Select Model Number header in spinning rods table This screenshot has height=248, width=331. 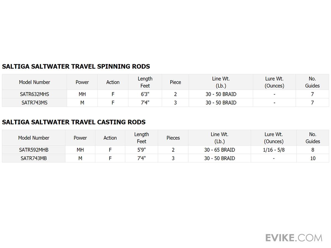(x=34, y=82)
